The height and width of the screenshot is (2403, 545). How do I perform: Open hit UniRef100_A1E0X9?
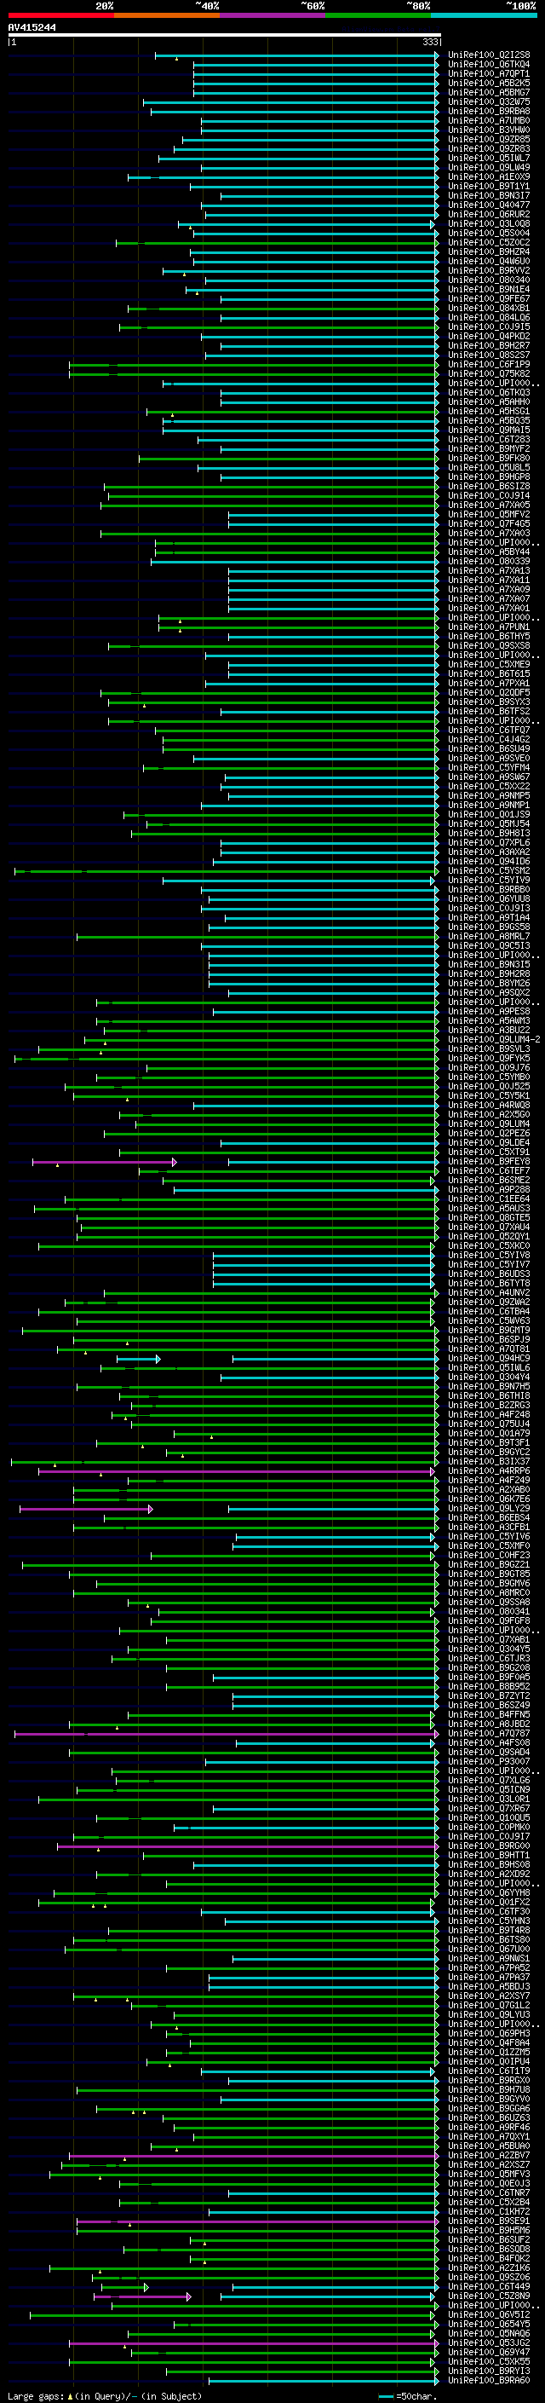point(488,177)
